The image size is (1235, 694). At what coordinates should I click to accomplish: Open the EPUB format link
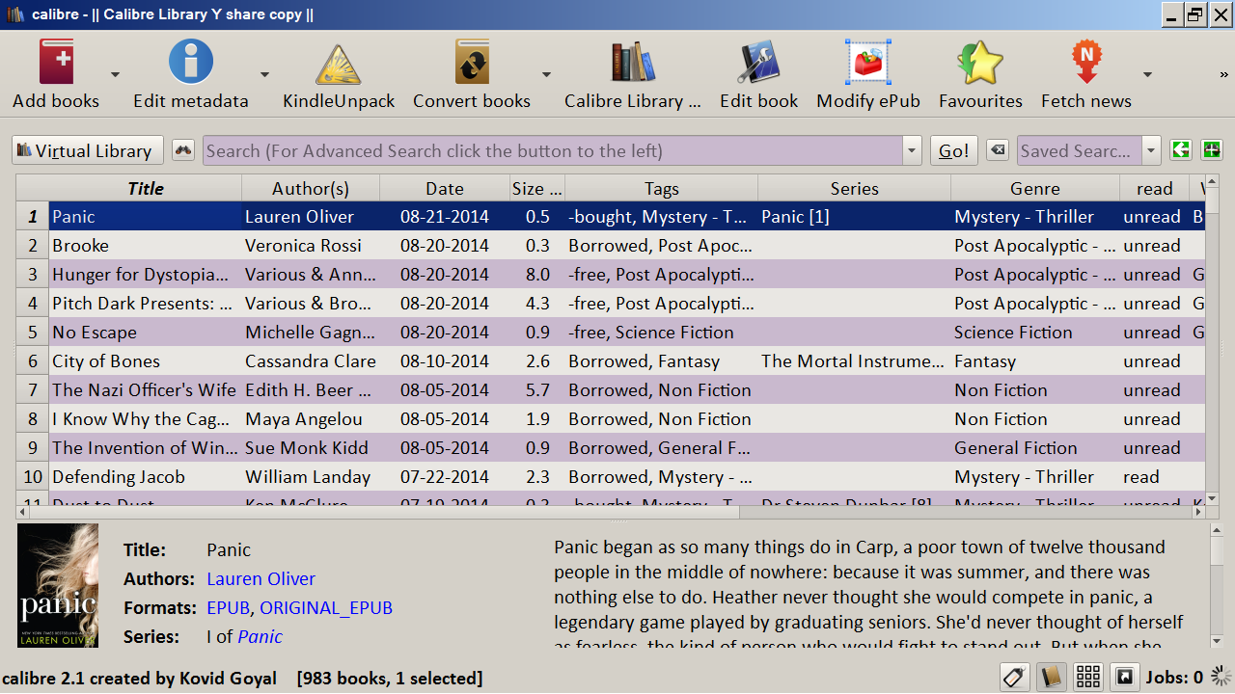pyautogui.click(x=229, y=608)
